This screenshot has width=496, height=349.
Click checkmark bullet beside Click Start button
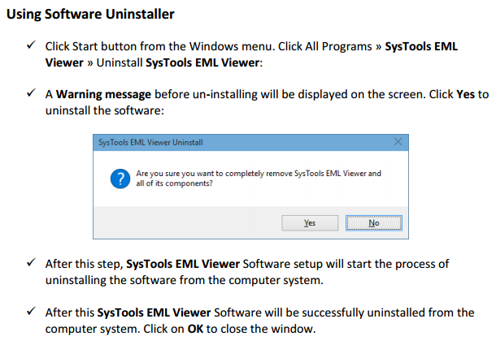tap(31, 45)
